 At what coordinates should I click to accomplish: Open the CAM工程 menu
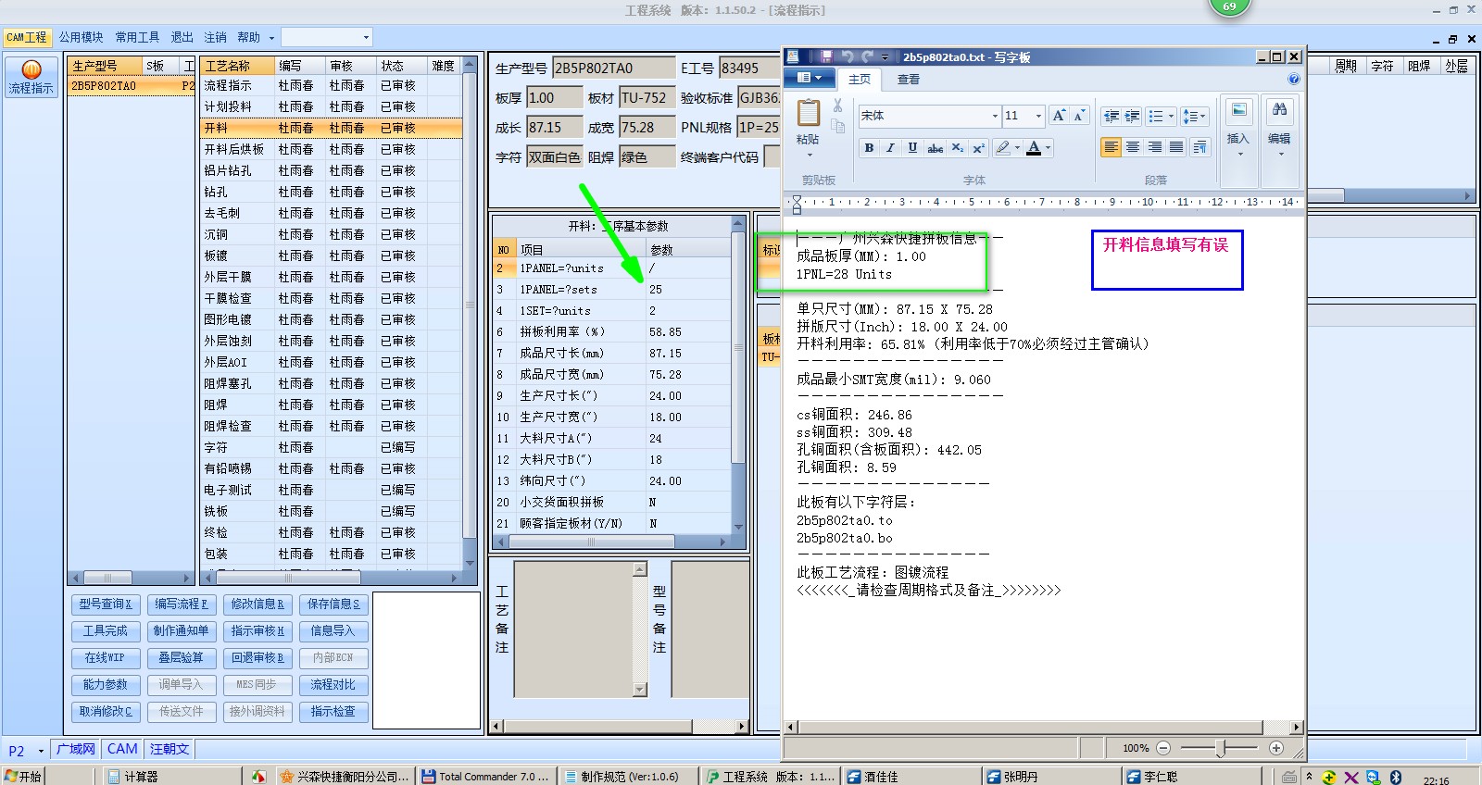[x=27, y=37]
